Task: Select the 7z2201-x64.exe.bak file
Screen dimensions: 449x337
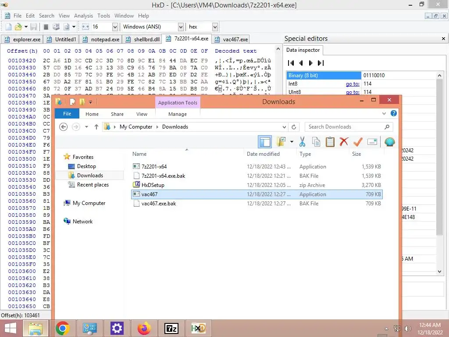Action: click(x=257, y=176)
